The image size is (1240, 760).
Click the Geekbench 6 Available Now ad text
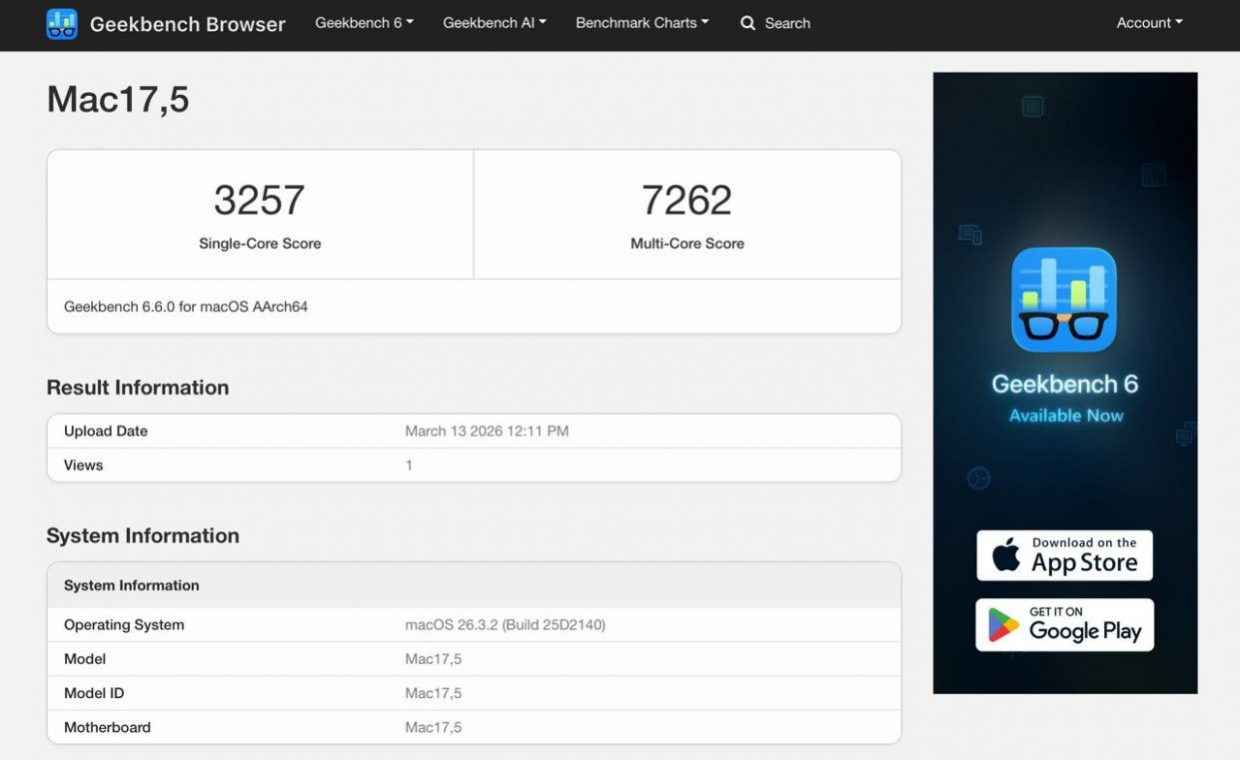(1065, 397)
